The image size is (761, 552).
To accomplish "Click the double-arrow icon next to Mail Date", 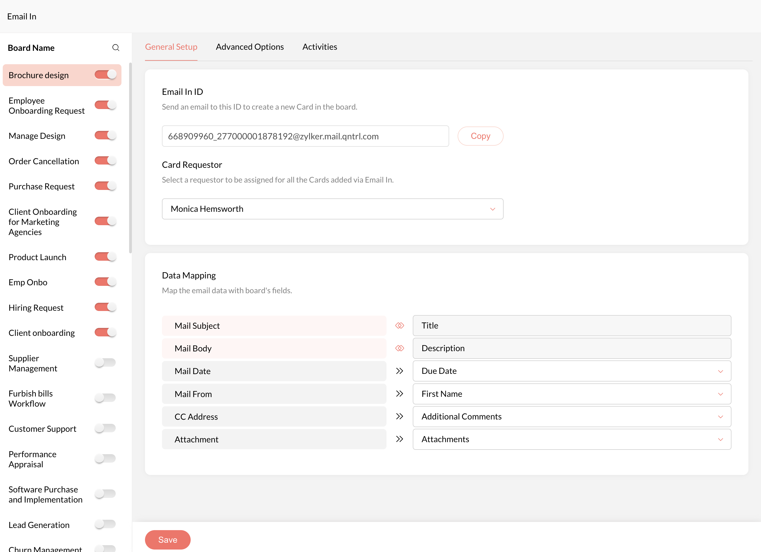I will [399, 371].
